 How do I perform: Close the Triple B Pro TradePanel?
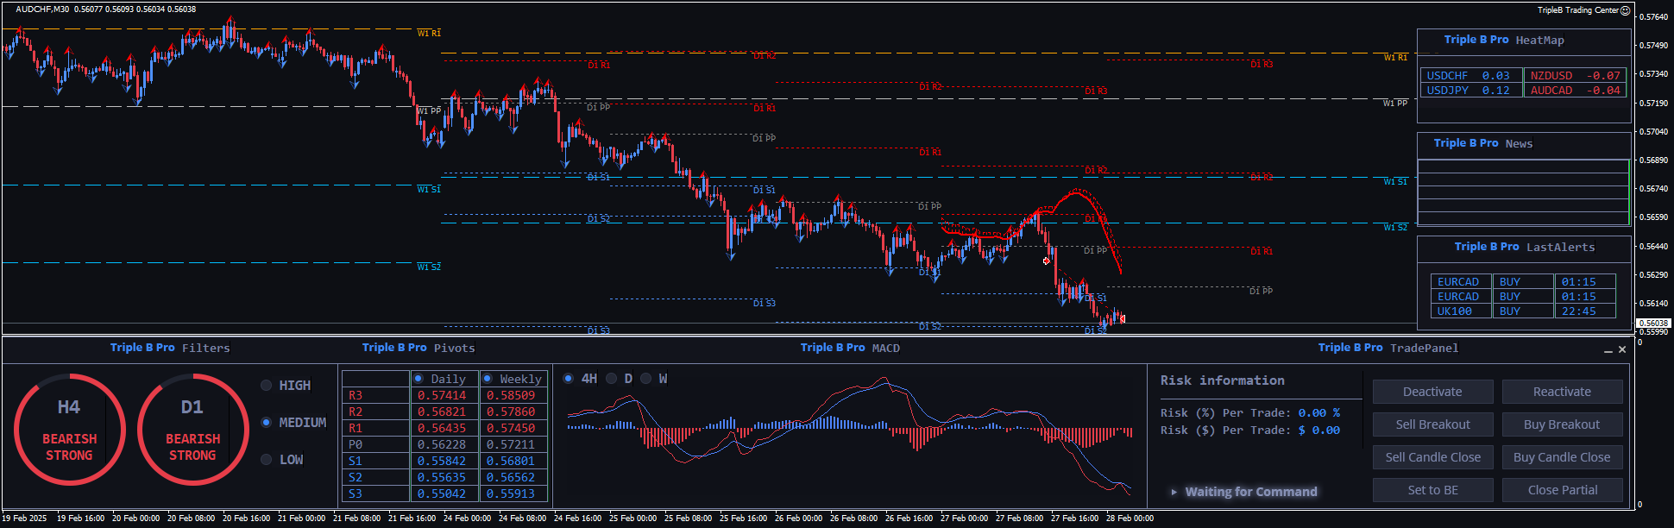tap(1622, 349)
